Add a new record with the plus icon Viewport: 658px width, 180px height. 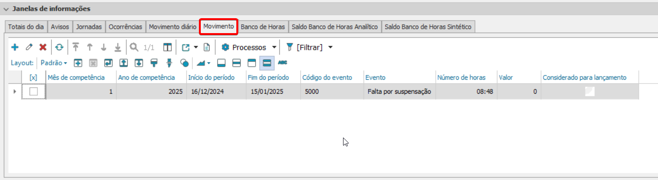15,47
